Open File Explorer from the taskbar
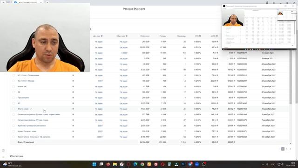This screenshot has width=298, height=168. [x=115, y=164]
